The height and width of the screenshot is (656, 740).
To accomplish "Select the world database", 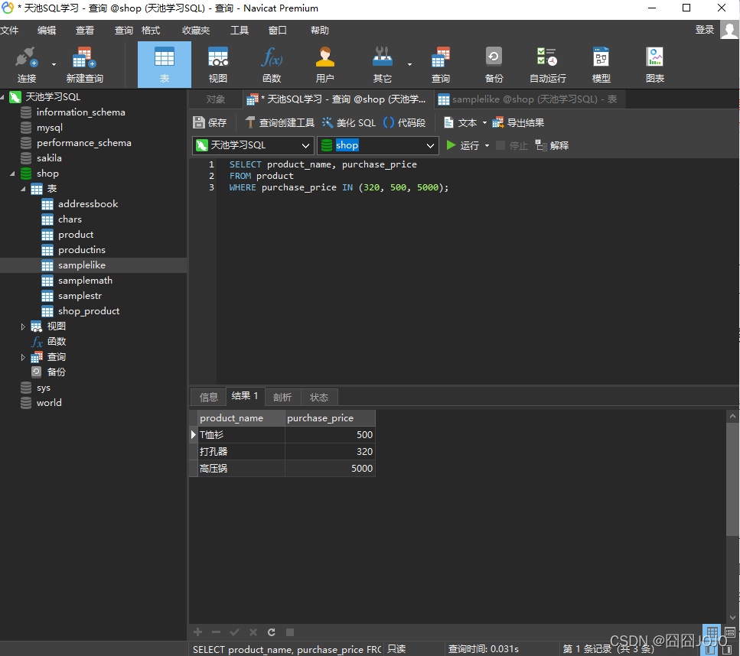I will 49,403.
